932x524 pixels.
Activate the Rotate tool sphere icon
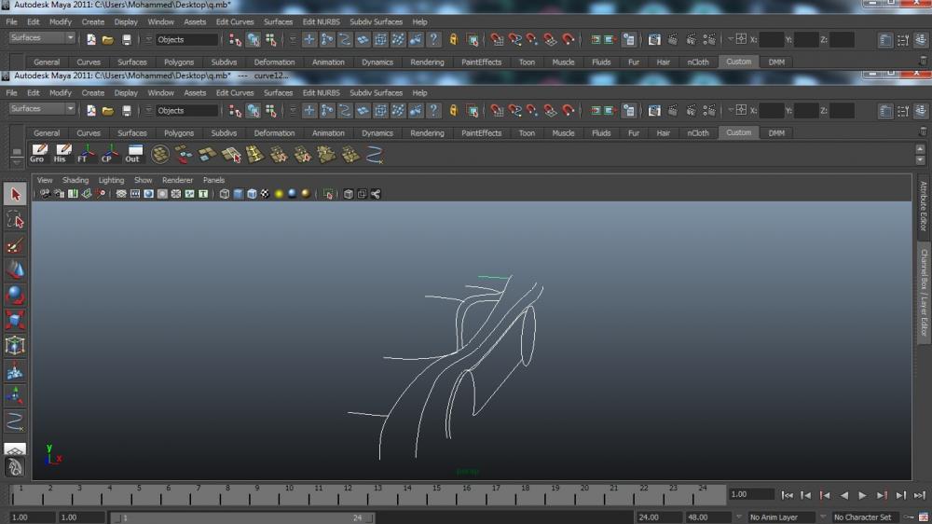pos(15,296)
